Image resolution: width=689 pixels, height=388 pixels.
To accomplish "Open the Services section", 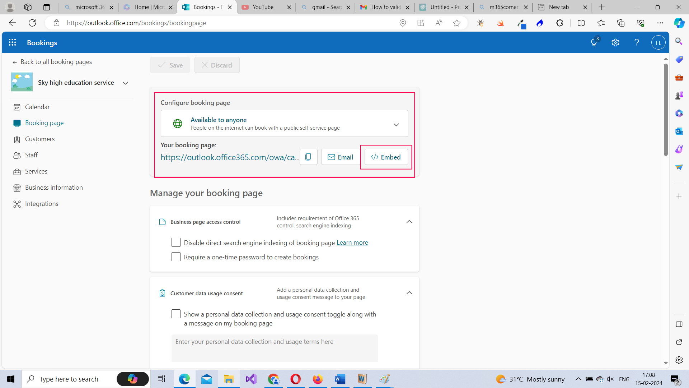I will (x=36, y=171).
